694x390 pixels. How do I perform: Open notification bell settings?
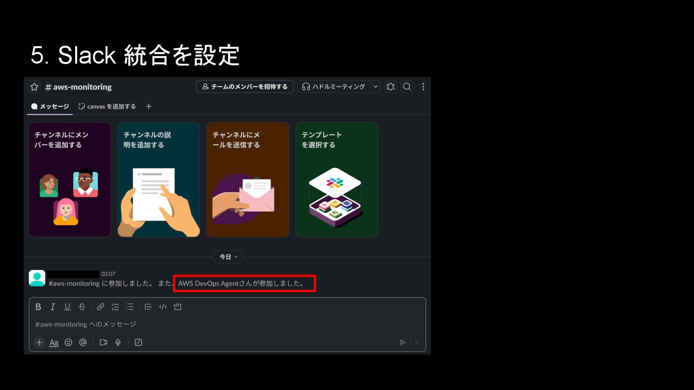[x=390, y=87]
